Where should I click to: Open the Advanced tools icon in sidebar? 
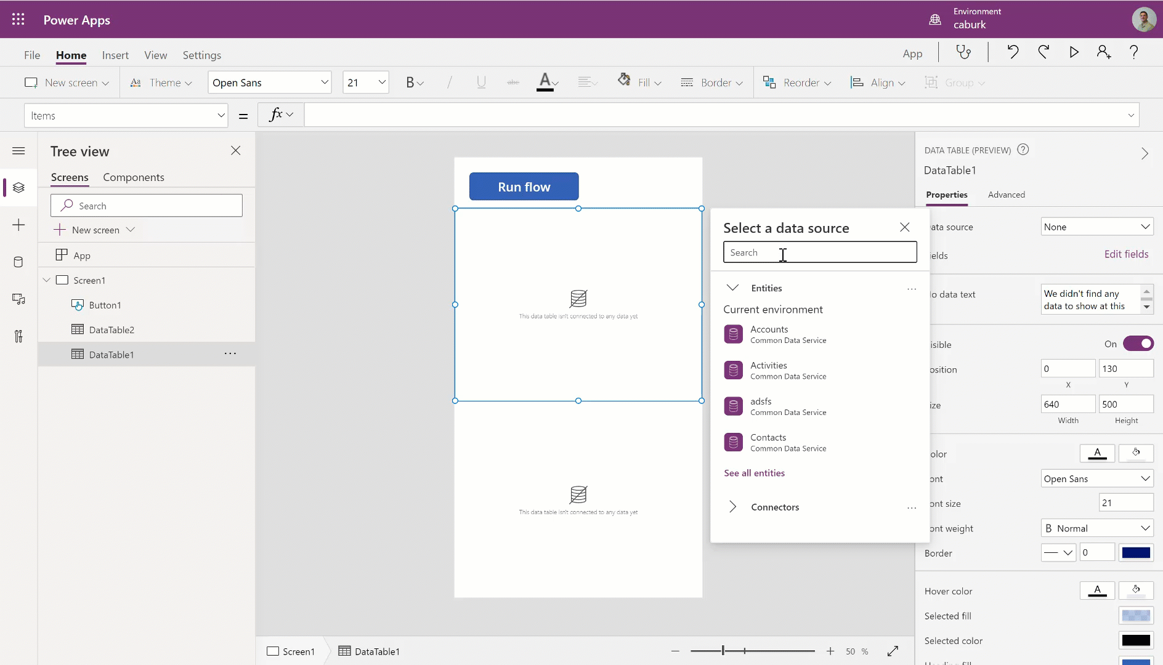pos(18,336)
